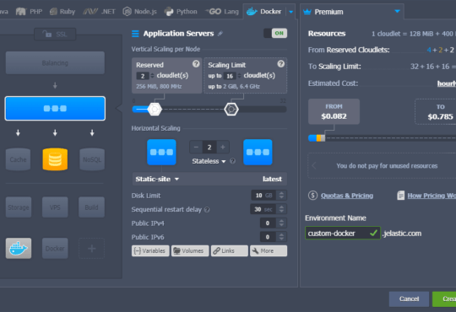Viewport: 456px width, 312px height.
Task: Select the second node icon in Horizontal Scaling
Action: pyautogui.click(x=258, y=152)
